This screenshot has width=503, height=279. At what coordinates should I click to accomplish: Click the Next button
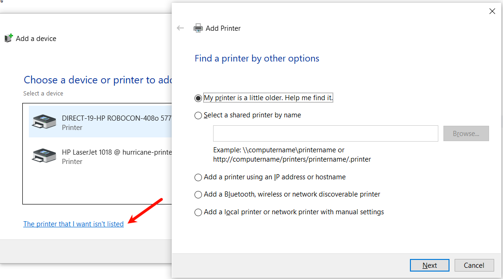point(429,265)
